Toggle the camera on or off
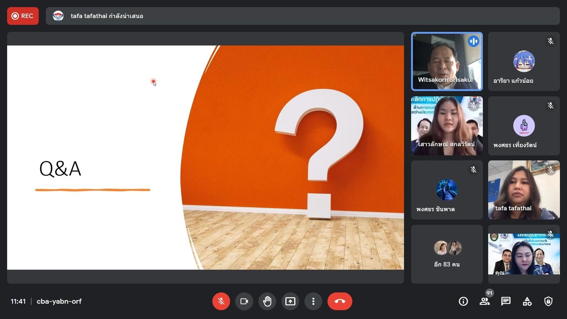Image resolution: width=567 pixels, height=319 pixels. pyautogui.click(x=244, y=301)
